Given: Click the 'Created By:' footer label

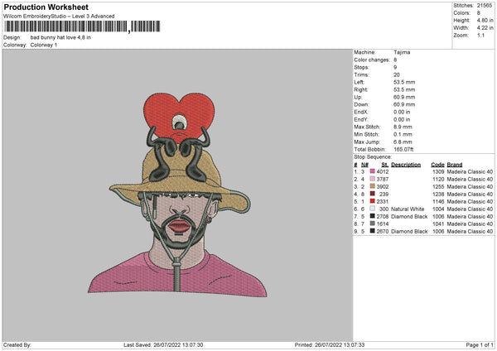Looking at the screenshot, I should [17, 345].
